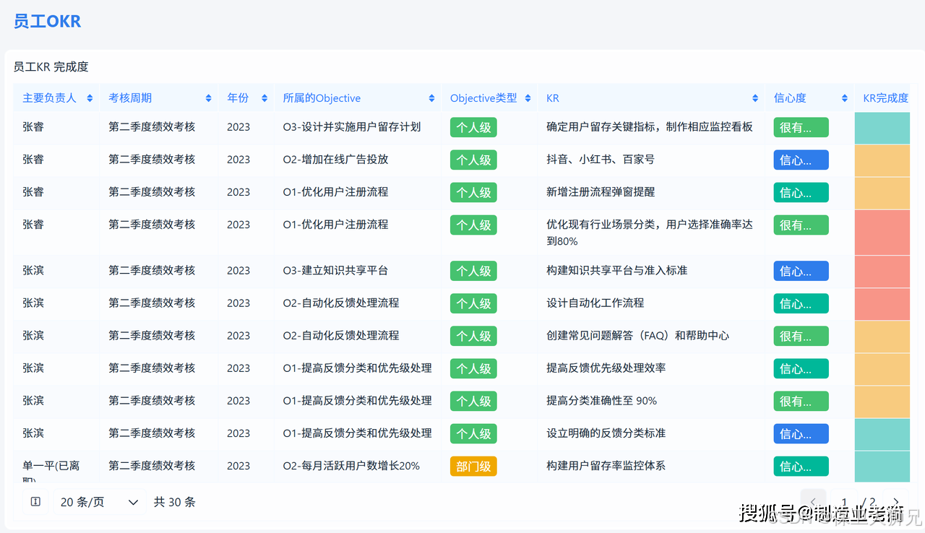Select KR cell 创建常见问题解答（FAQ）和帮助中心
925x533 pixels.
(x=638, y=335)
